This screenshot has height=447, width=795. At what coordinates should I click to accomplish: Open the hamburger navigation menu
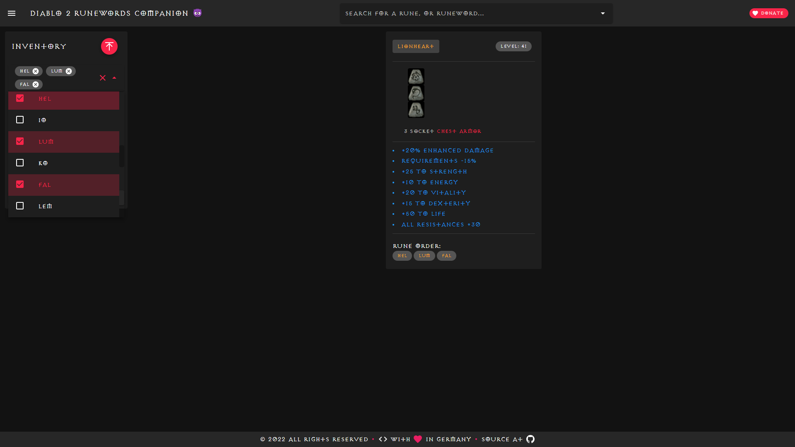[12, 13]
